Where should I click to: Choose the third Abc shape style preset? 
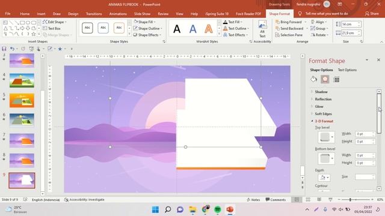(x=119, y=28)
